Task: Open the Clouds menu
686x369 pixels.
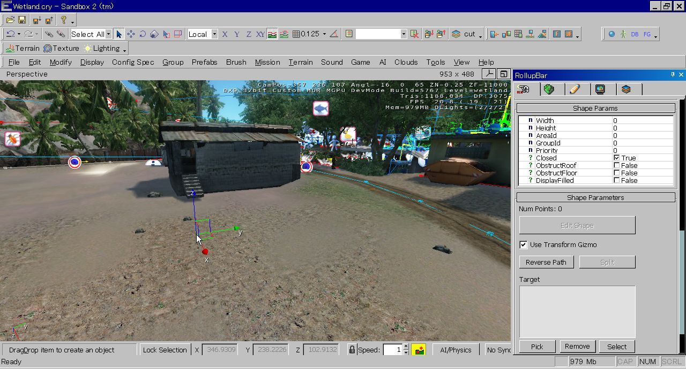Action: (x=406, y=62)
